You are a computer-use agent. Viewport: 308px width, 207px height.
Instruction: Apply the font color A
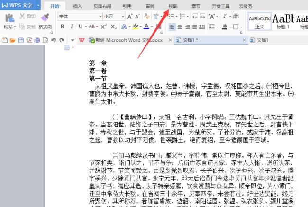[x=146, y=27]
